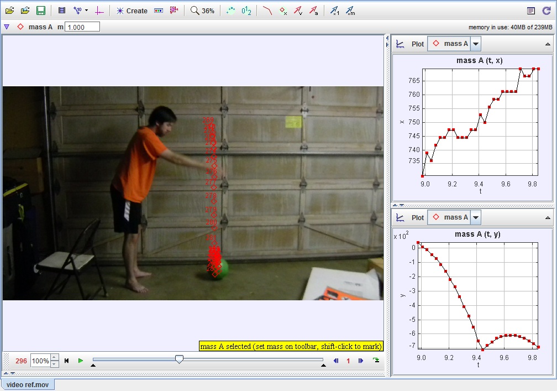The width and height of the screenshot is (557, 391).
Task: Click the video frame slider thumb
Action: (180, 359)
